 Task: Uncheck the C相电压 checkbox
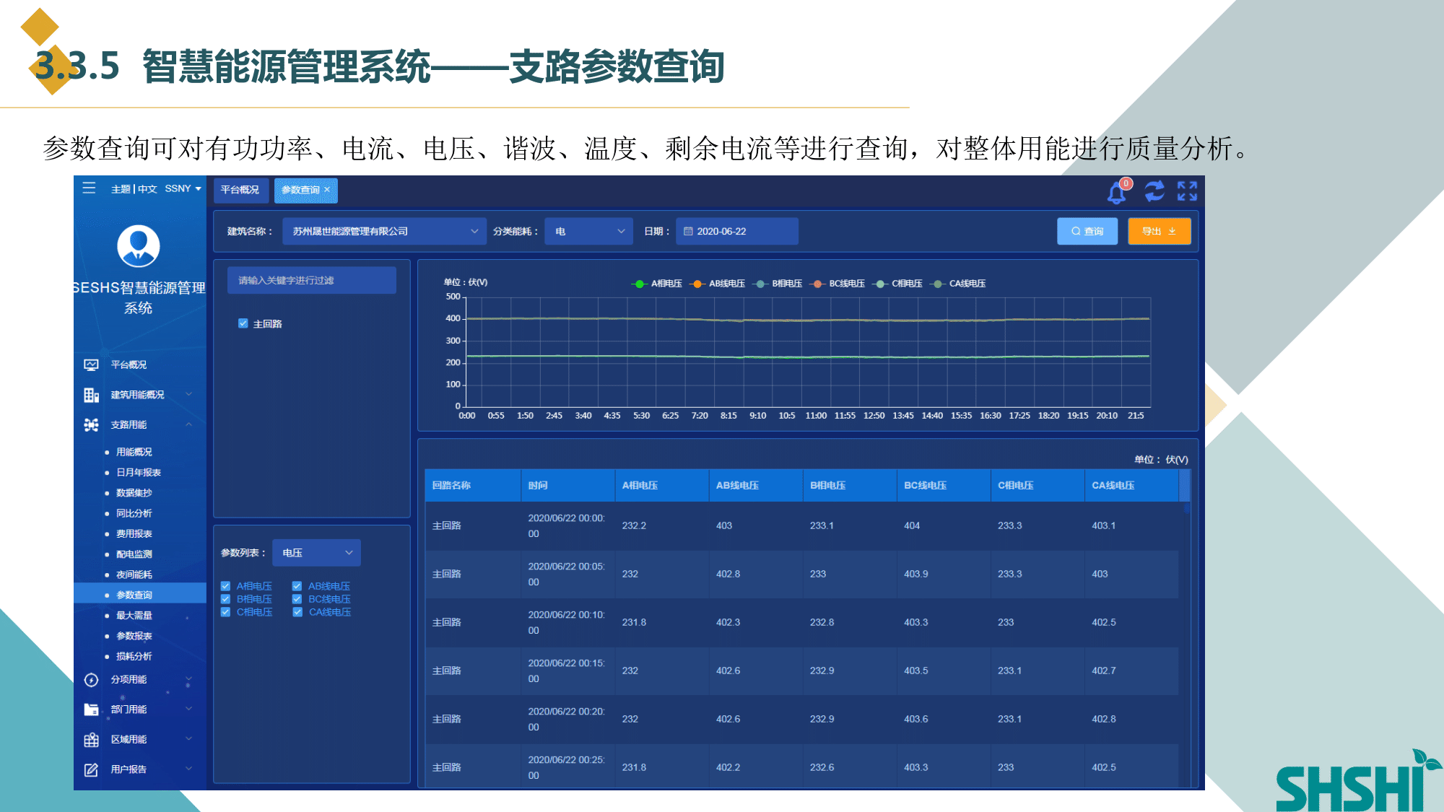(x=225, y=612)
